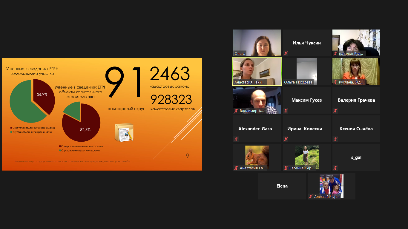Click muted microphone icon on Илья Чуксин tile
The height and width of the screenshot is (229, 408).
pyautogui.click(x=286, y=54)
